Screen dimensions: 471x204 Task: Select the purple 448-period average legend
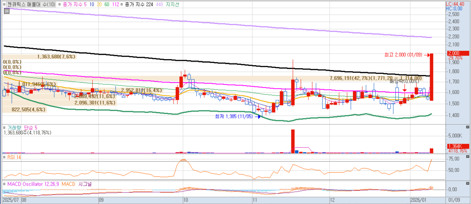pos(159,4)
